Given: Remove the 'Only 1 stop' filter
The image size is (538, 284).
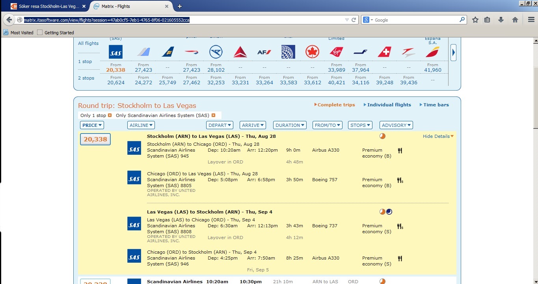Looking at the screenshot, I should pyautogui.click(x=110, y=115).
